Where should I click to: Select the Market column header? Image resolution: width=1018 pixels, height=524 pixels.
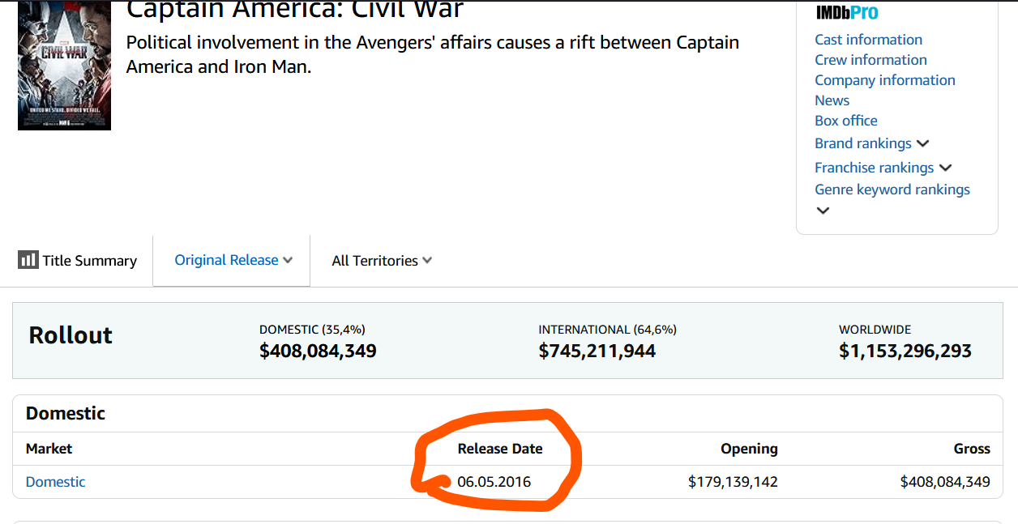49,449
